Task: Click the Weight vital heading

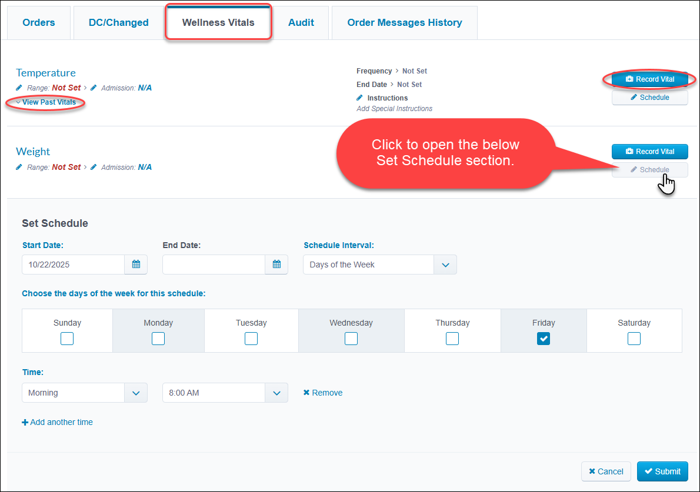Action: point(33,152)
